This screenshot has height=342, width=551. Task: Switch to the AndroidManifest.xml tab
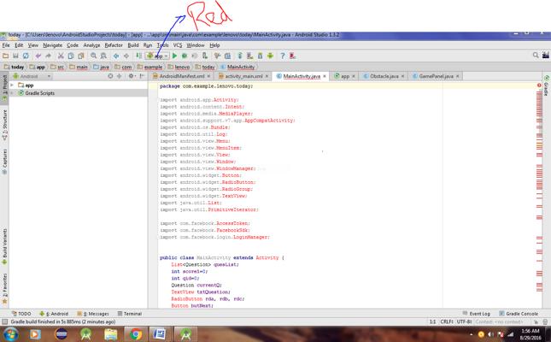tap(182, 76)
